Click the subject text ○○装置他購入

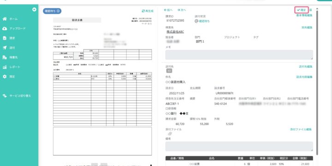(175, 82)
